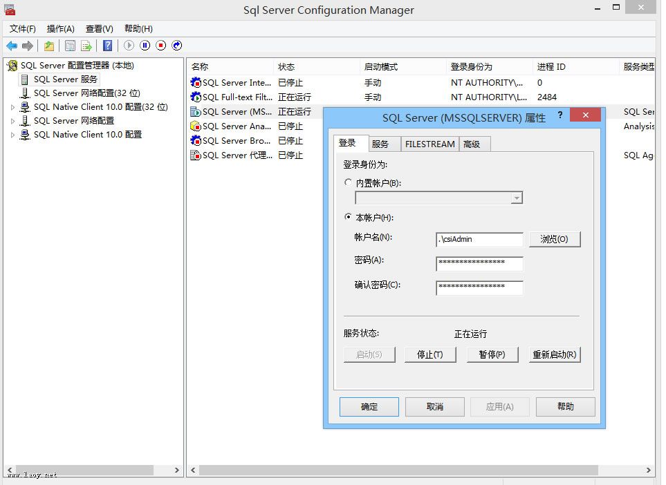This screenshot has height=485, width=666.
Task: Click the 帐户名(N) account name field
Action: click(479, 239)
